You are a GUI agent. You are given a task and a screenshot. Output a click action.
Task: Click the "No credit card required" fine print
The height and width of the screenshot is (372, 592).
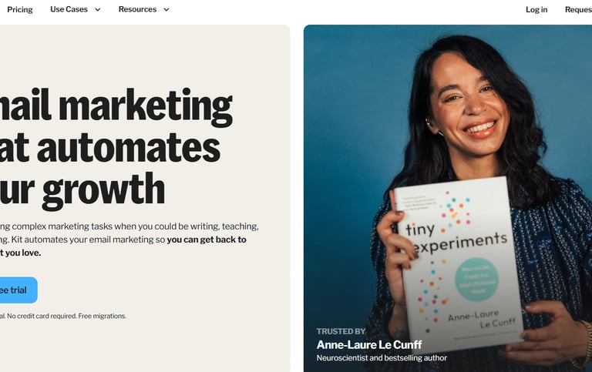tap(42, 317)
